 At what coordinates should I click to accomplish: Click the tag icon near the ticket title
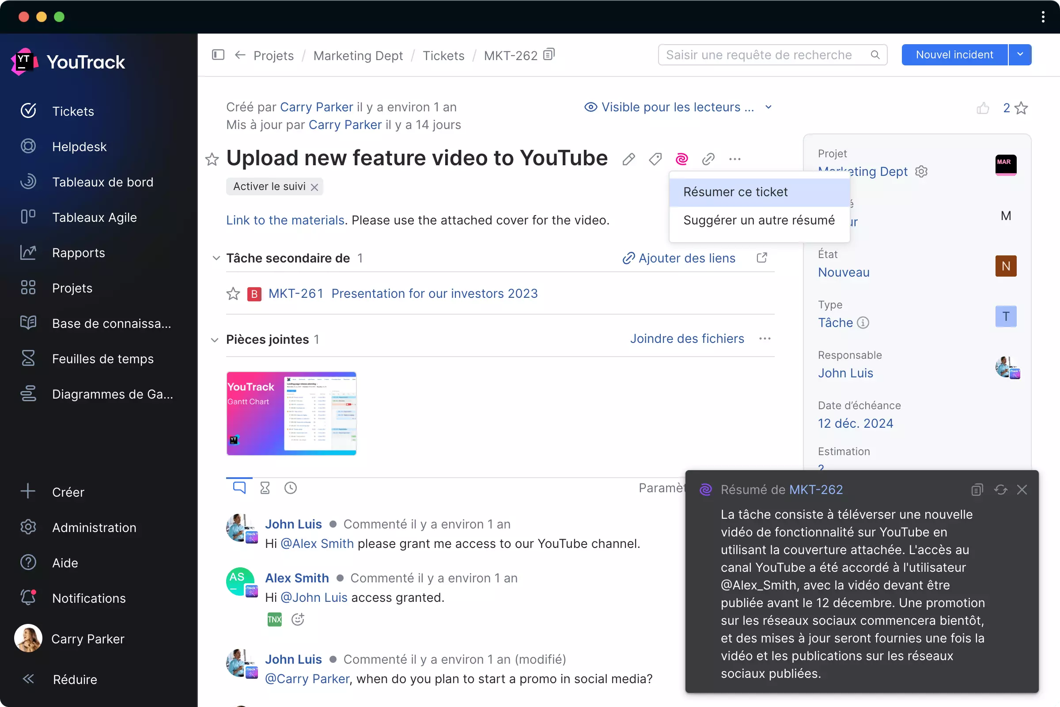click(655, 159)
